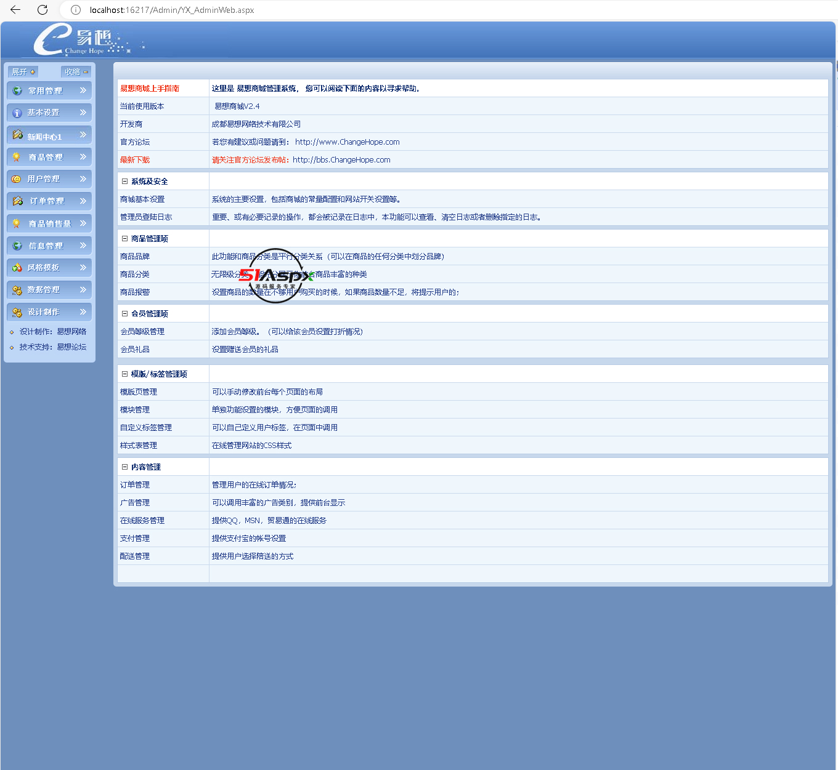Open the 用户管理 sidebar menu
The width and height of the screenshot is (838, 770).
click(49, 179)
